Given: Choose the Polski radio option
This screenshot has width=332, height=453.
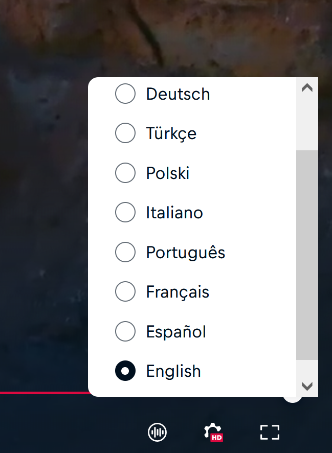Looking at the screenshot, I should (x=125, y=173).
